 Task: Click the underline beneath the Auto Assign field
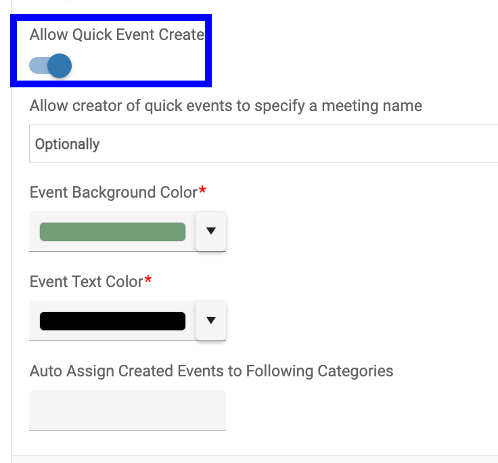[x=127, y=429]
